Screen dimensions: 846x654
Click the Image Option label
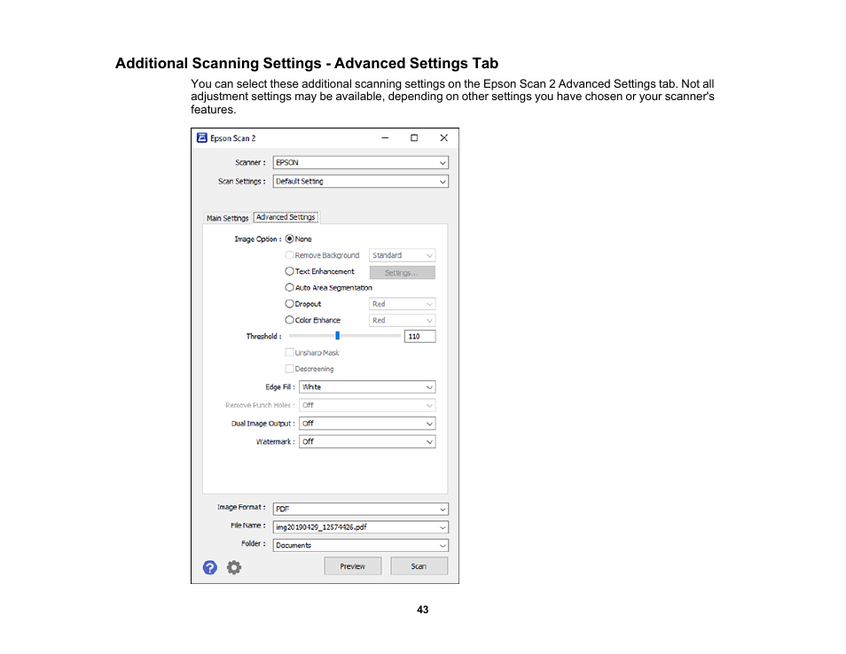click(257, 239)
